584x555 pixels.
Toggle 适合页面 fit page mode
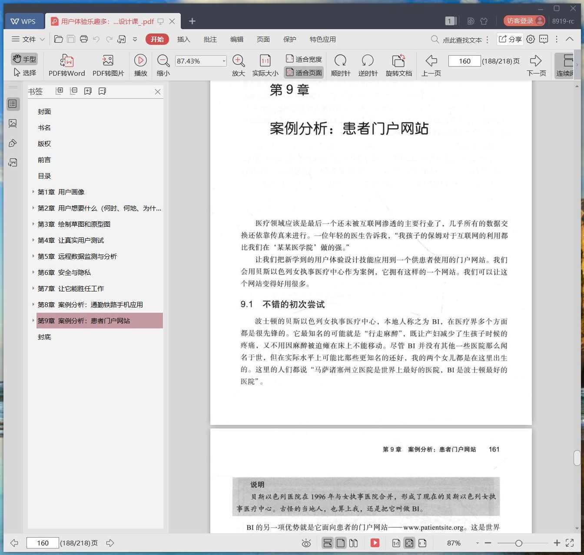point(304,72)
